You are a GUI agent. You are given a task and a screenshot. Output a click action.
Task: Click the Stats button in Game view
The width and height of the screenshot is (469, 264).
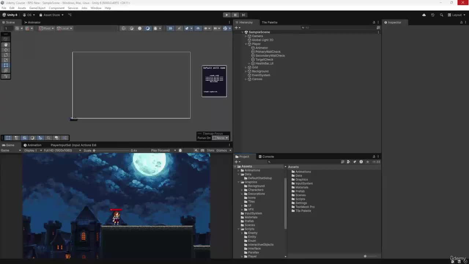click(x=210, y=150)
